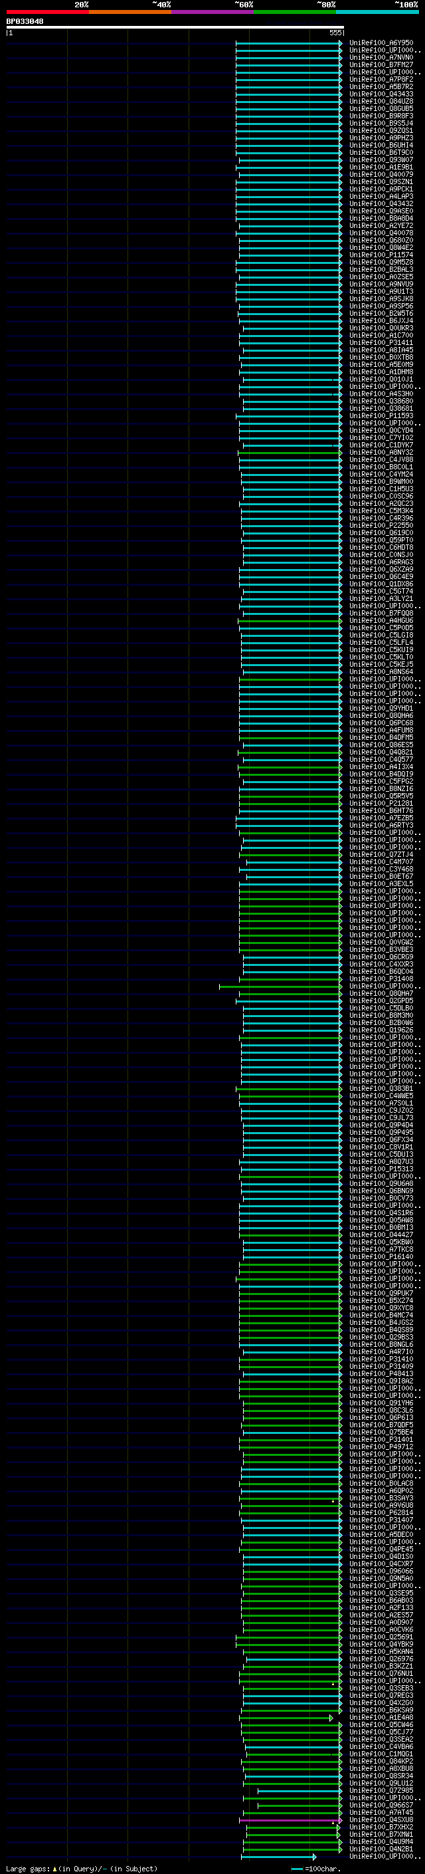Select label UniRef100_A9SP56
Viewport: 425px width, 1874px height.
(x=381, y=306)
